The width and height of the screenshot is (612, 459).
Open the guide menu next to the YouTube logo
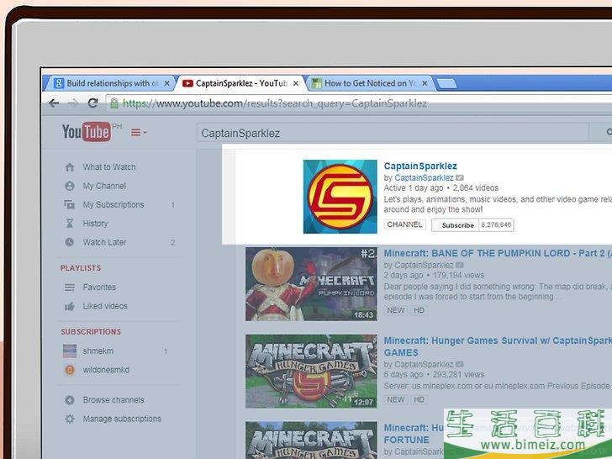(139, 133)
